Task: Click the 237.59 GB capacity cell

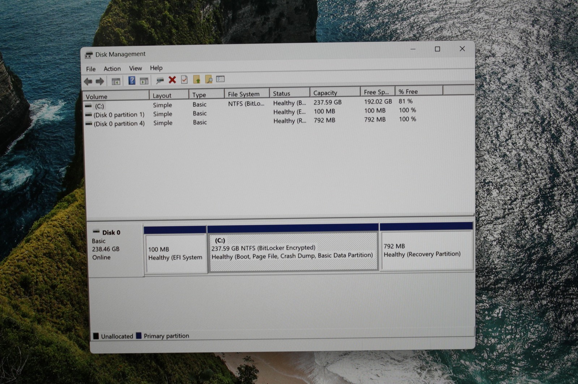Action: [x=327, y=102]
